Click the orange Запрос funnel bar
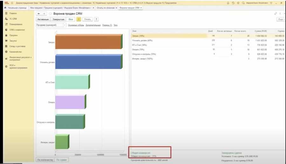286x164 pixels. (x=88, y=42)
